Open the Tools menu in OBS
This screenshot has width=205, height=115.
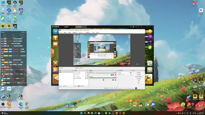[x=93, y=32]
